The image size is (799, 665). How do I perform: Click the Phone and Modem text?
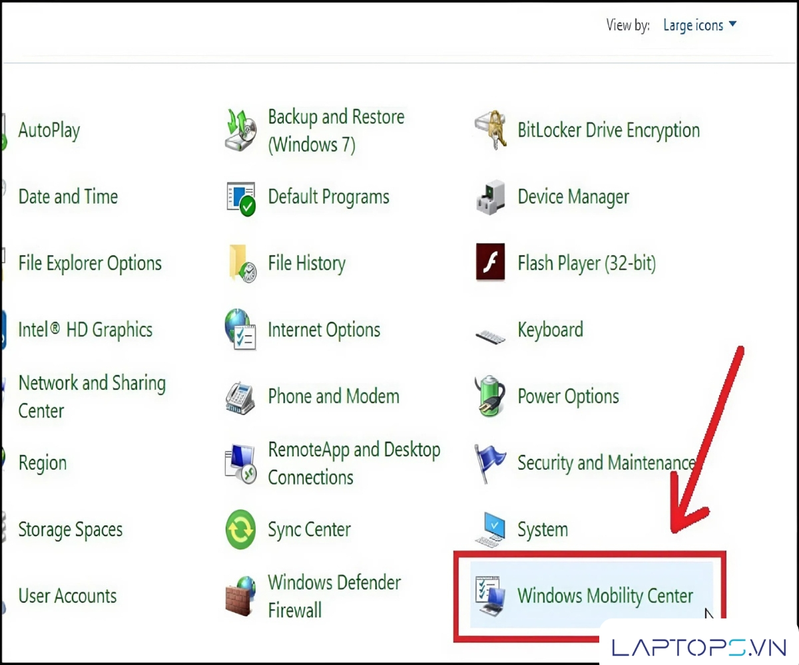[334, 396]
